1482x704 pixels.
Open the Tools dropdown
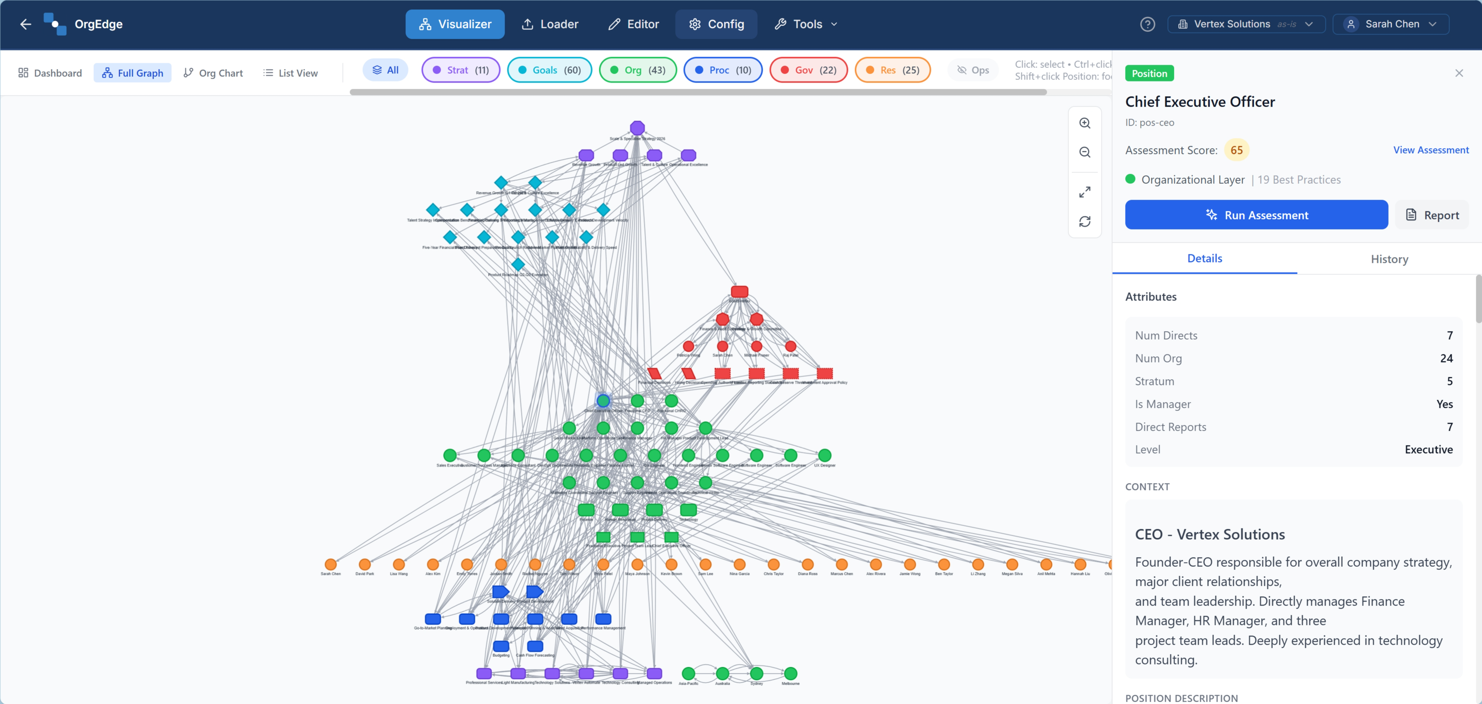point(805,24)
